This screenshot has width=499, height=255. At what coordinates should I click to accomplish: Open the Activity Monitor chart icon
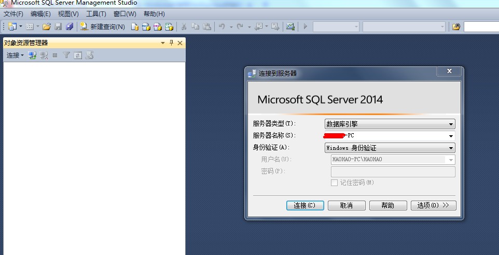[x=290, y=27]
